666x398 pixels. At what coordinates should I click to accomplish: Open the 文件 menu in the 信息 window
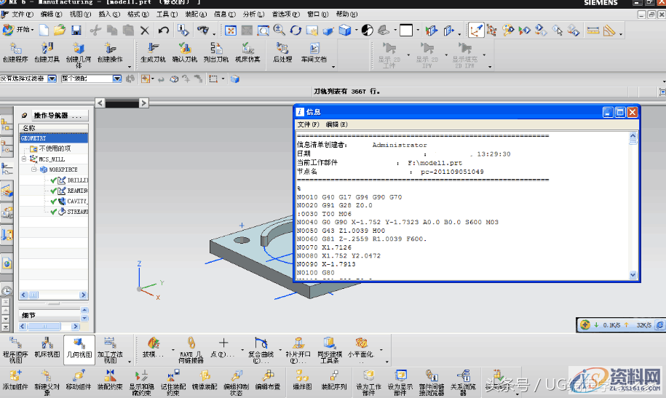(308, 124)
